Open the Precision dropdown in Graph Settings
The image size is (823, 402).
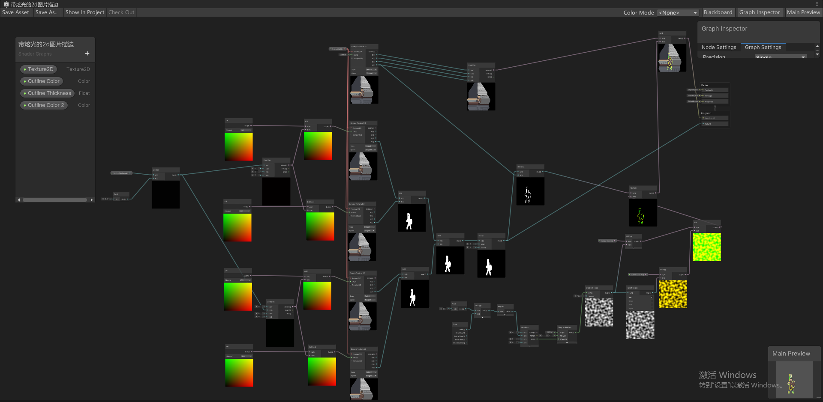coord(781,57)
